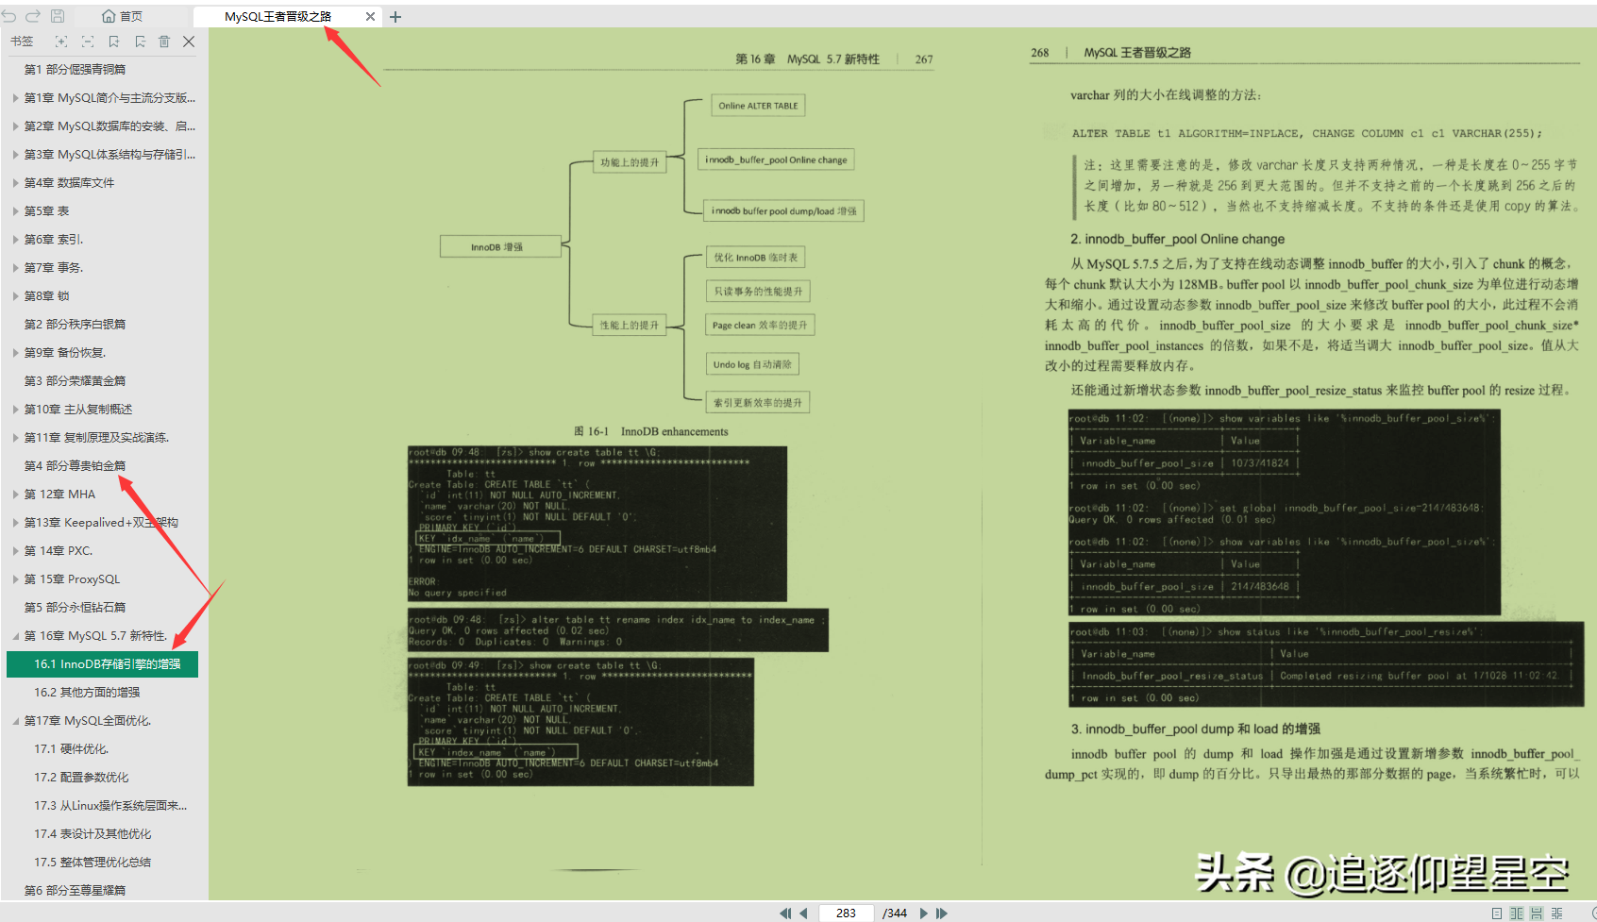This screenshot has width=1597, height=922.
Task: Click caption 图 16-1 InnoDB enhancements
Action: click(x=650, y=431)
